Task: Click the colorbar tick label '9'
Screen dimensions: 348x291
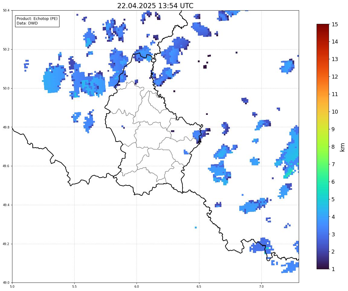Action: 333,129
